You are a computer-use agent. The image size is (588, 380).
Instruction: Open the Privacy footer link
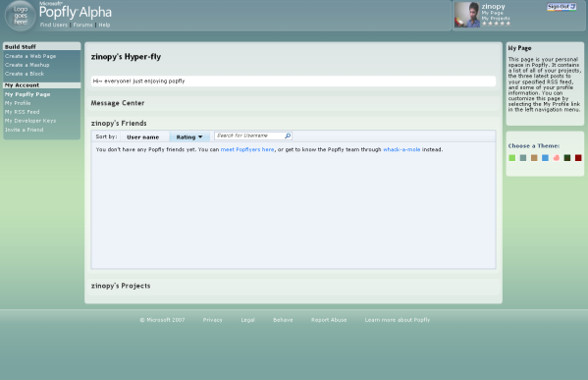pyautogui.click(x=213, y=320)
